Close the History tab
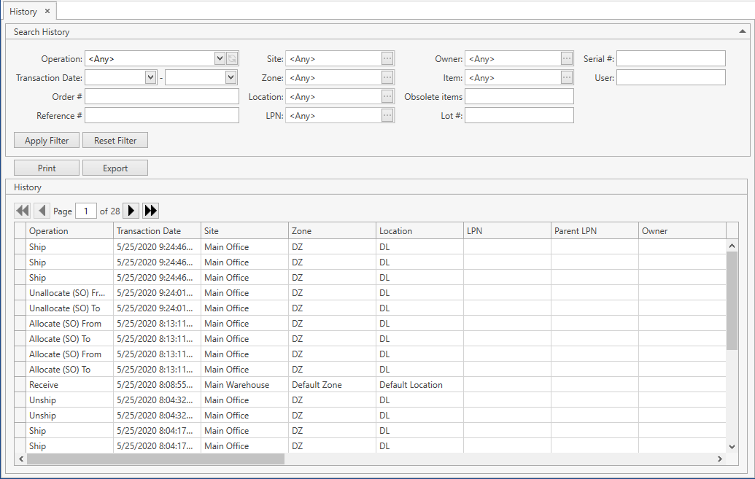 [x=47, y=12]
